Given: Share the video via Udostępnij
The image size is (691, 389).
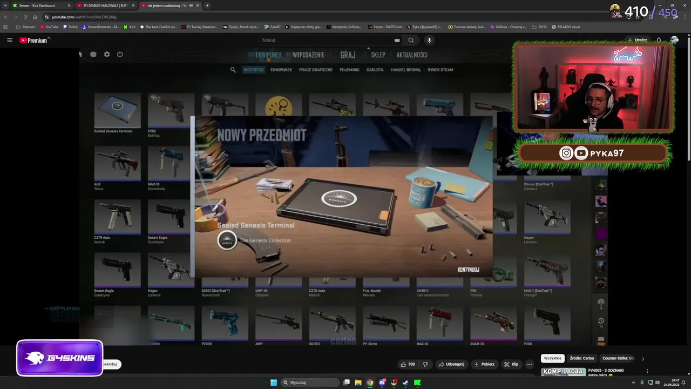Looking at the screenshot, I should [x=451, y=364].
